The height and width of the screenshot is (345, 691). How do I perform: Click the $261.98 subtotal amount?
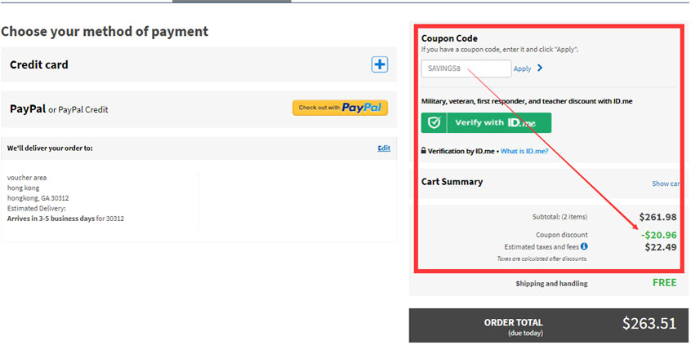pyautogui.click(x=660, y=217)
